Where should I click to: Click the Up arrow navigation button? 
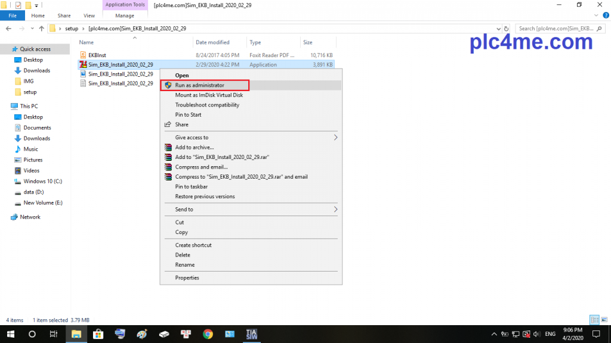(x=41, y=28)
